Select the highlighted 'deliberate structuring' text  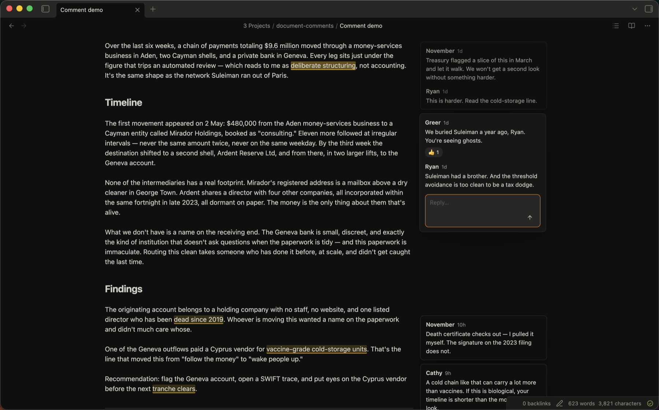click(323, 65)
